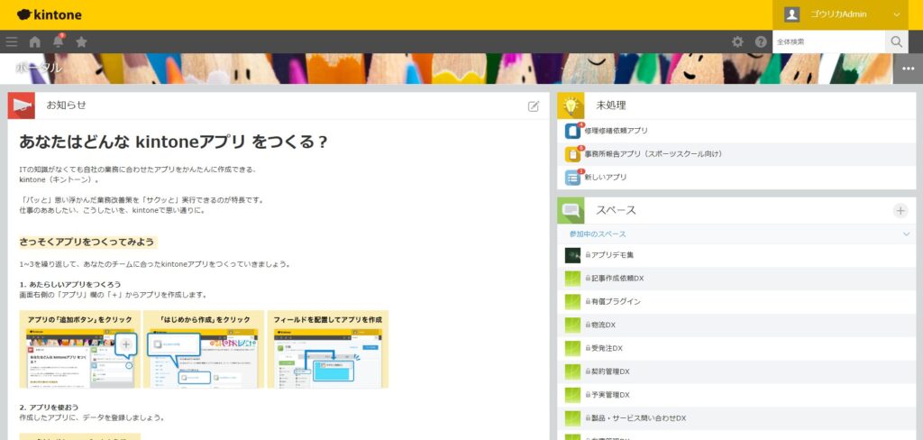Image resolution: width=923 pixels, height=440 pixels.
Task: Open the help question mark icon
Action: [x=761, y=41]
